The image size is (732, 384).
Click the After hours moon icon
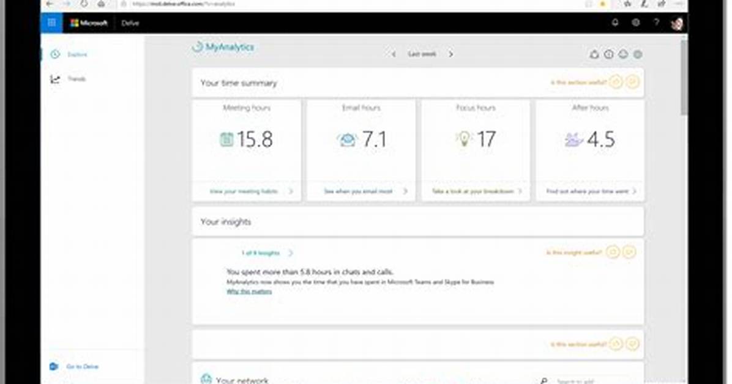pos(573,139)
